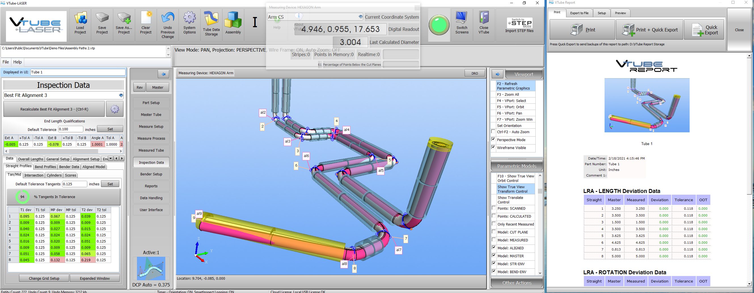Click the text cursor I icon in toolbar

click(x=255, y=22)
